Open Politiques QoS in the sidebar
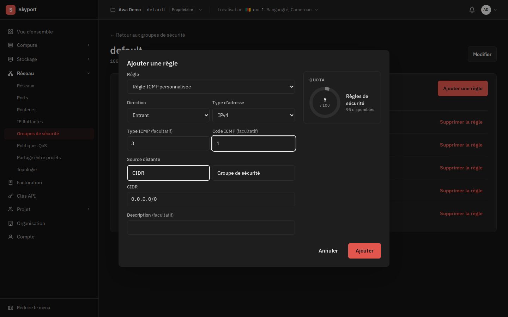The image size is (508, 317). [x=32, y=145]
